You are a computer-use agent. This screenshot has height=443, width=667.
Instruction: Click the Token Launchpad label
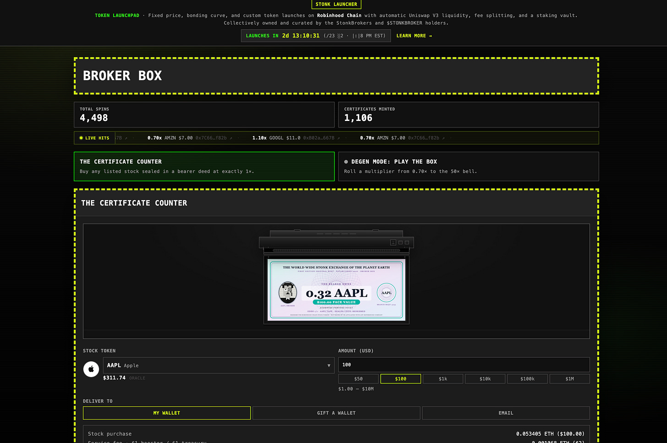(117, 16)
